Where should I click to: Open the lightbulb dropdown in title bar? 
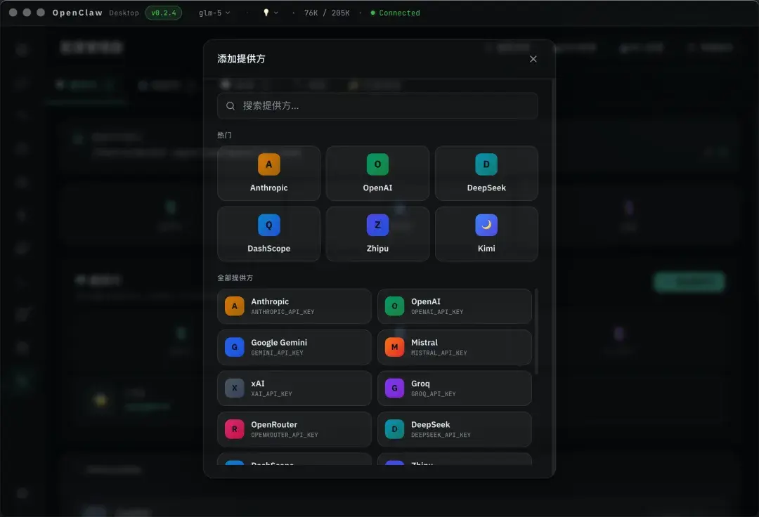pos(270,13)
